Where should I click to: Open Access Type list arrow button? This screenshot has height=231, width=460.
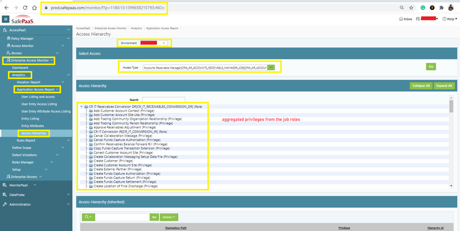pyautogui.click(x=271, y=67)
